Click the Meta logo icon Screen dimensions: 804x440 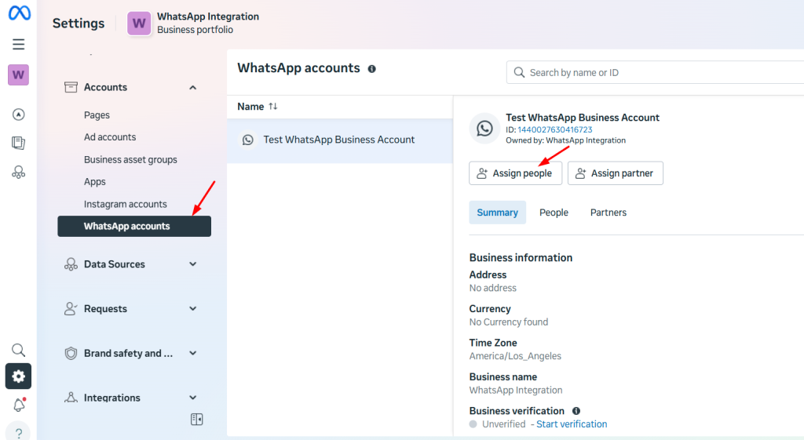tap(19, 13)
